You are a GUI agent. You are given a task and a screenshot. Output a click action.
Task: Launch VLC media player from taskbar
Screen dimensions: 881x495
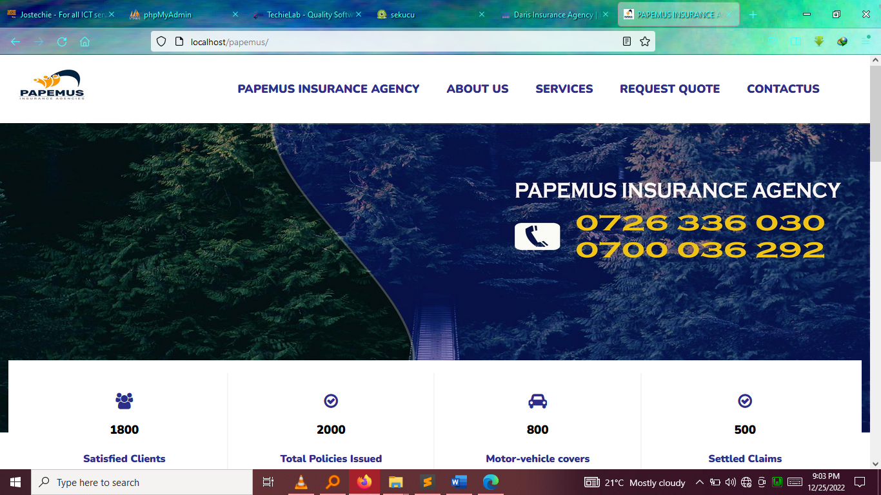301,482
